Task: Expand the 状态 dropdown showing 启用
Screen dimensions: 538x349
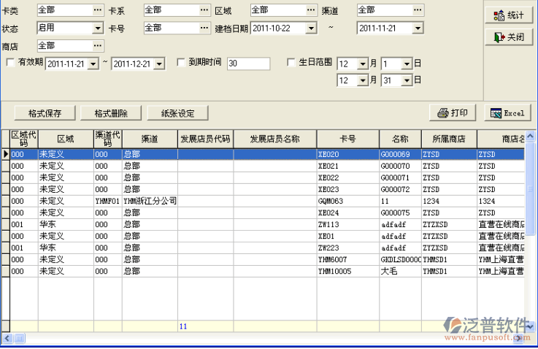Action: [x=98, y=28]
